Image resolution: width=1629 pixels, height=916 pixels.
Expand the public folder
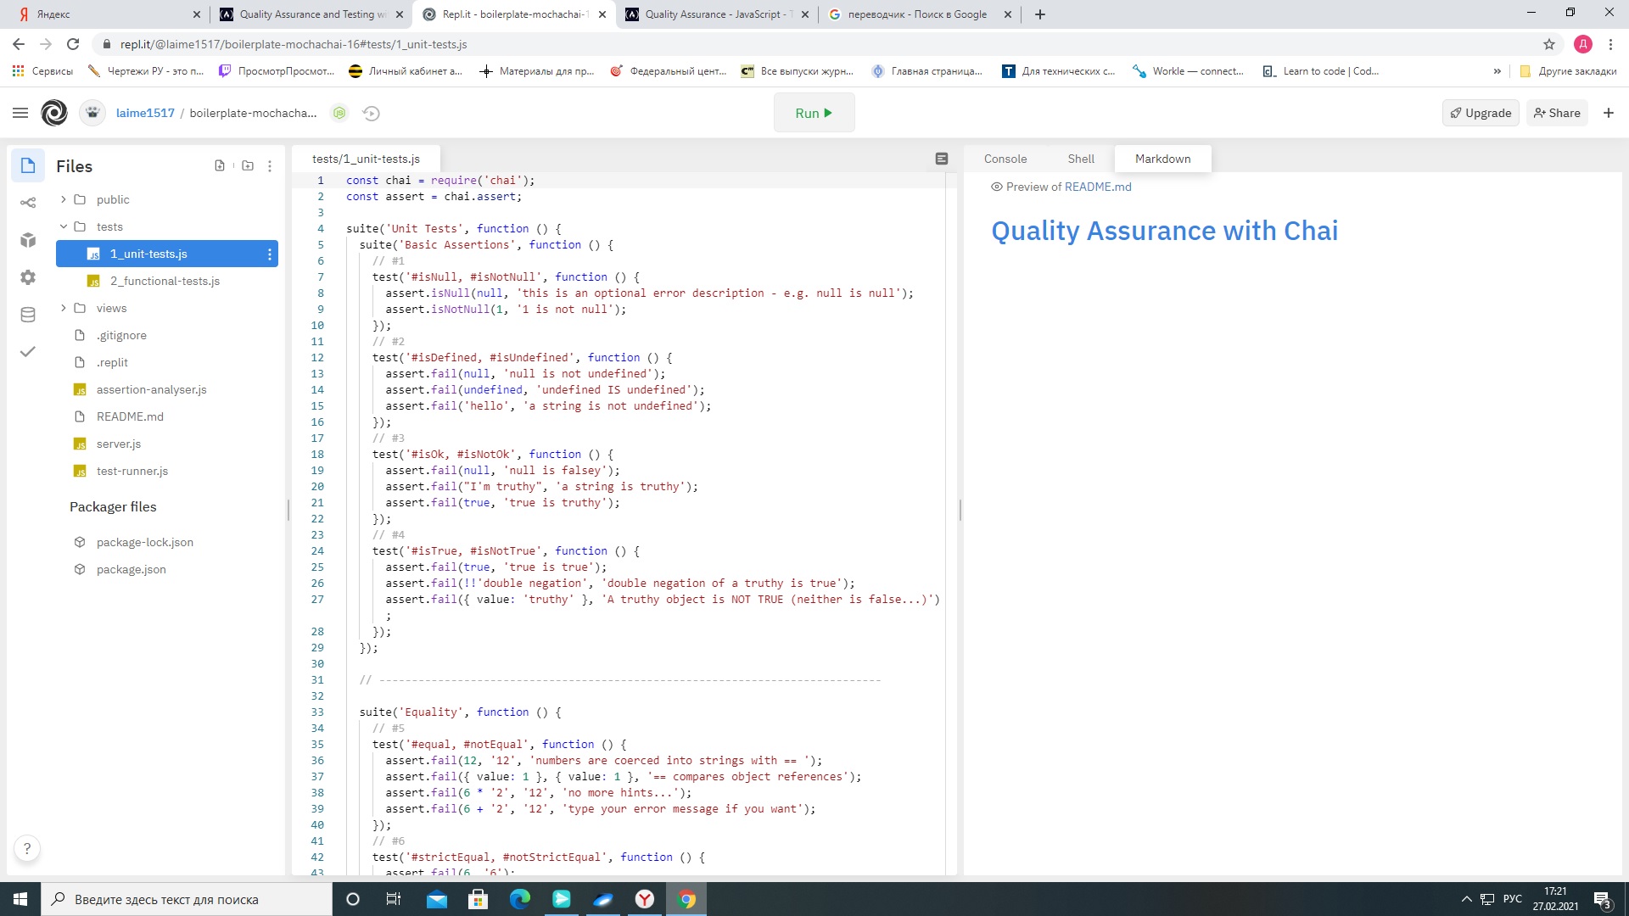63,199
